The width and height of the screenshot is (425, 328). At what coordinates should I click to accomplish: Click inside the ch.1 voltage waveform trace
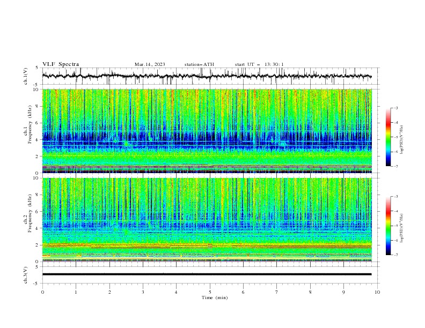tap(207, 76)
